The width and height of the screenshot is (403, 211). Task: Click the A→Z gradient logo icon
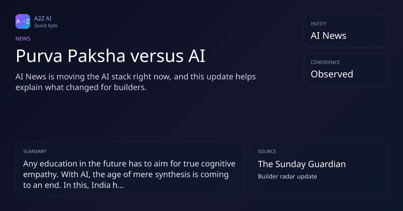[23, 21]
